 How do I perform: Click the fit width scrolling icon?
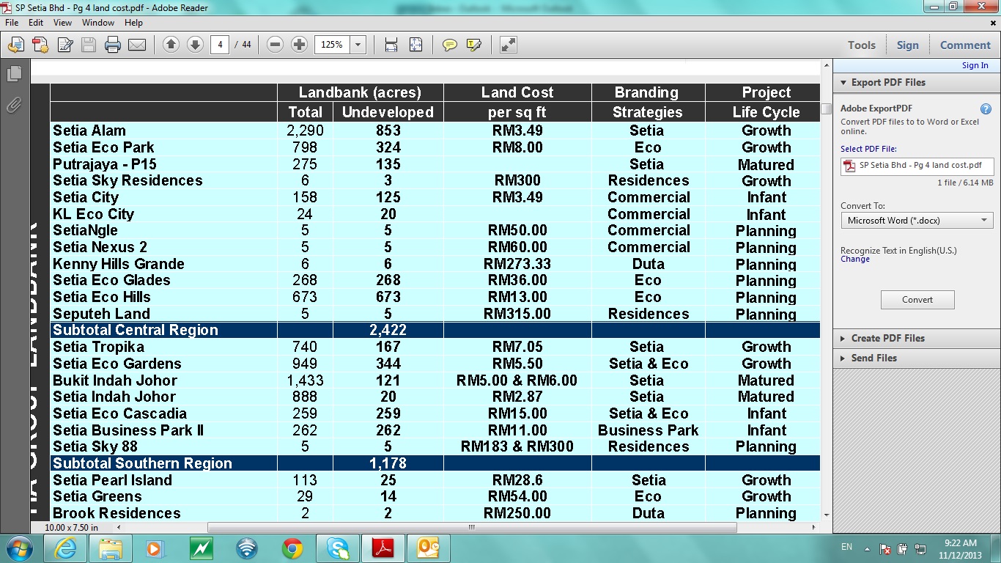tap(391, 45)
